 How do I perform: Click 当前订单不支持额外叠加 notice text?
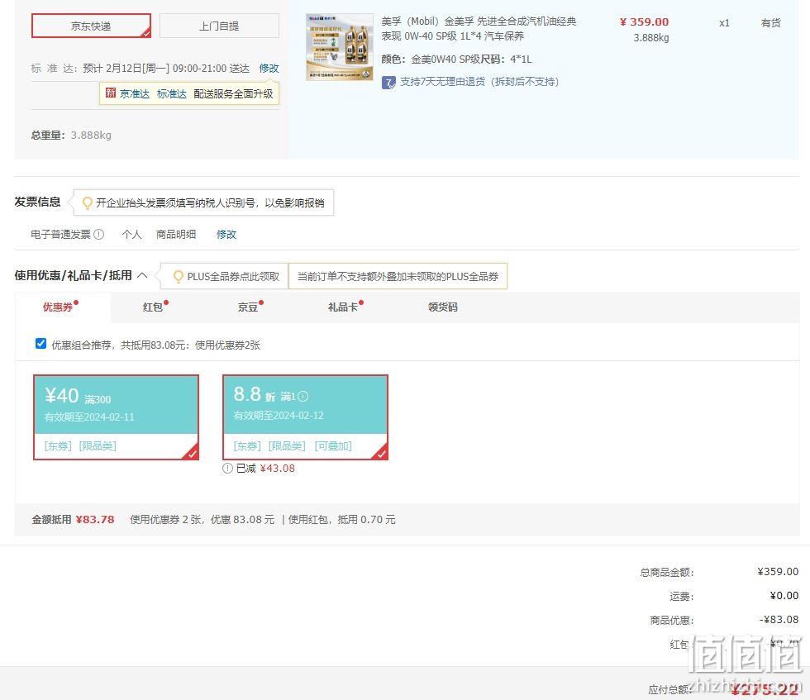point(398,276)
